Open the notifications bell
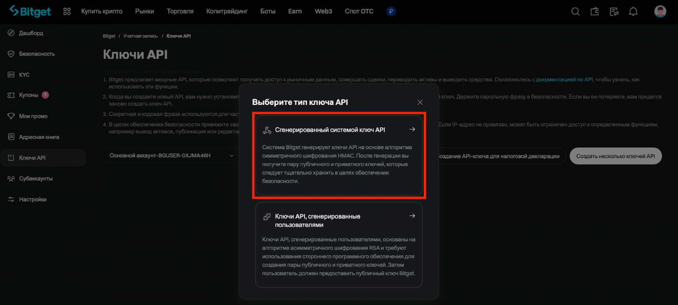 click(x=633, y=11)
